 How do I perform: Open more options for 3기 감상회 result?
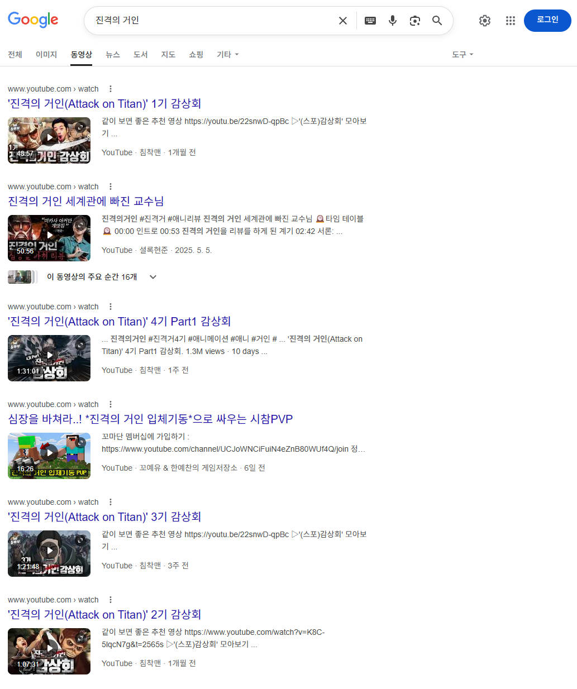pyautogui.click(x=111, y=502)
